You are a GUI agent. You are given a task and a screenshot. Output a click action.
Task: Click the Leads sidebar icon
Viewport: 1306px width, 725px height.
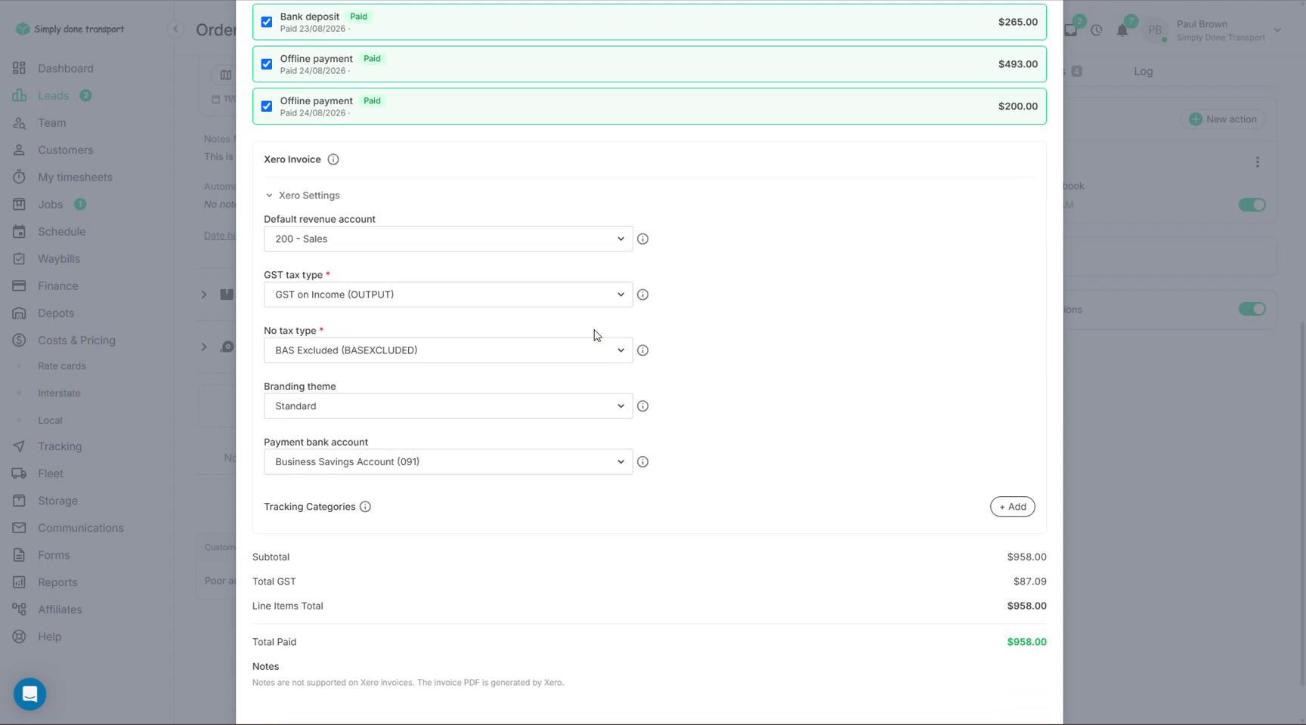point(19,95)
